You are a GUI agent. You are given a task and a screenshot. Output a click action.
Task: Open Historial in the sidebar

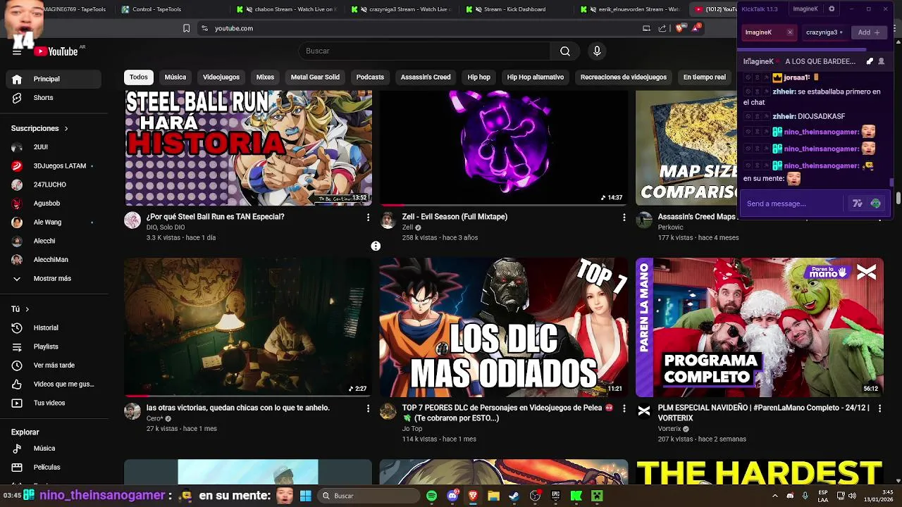[x=54, y=327]
